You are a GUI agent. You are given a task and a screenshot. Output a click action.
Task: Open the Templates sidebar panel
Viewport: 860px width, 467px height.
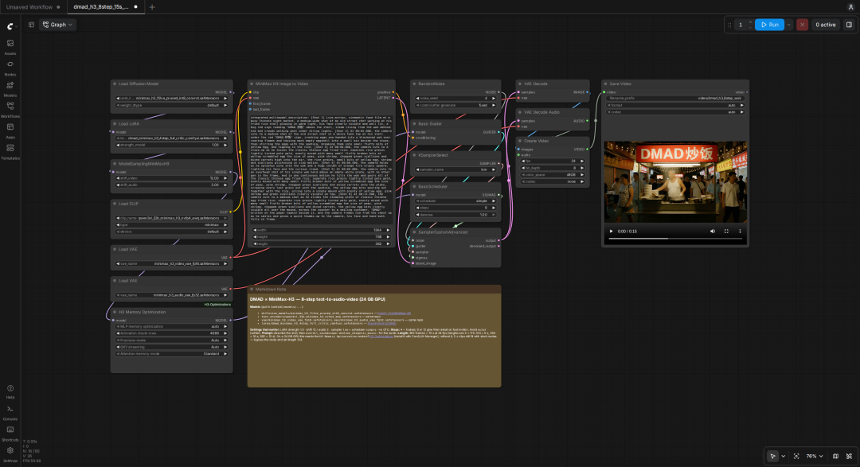[10, 151]
